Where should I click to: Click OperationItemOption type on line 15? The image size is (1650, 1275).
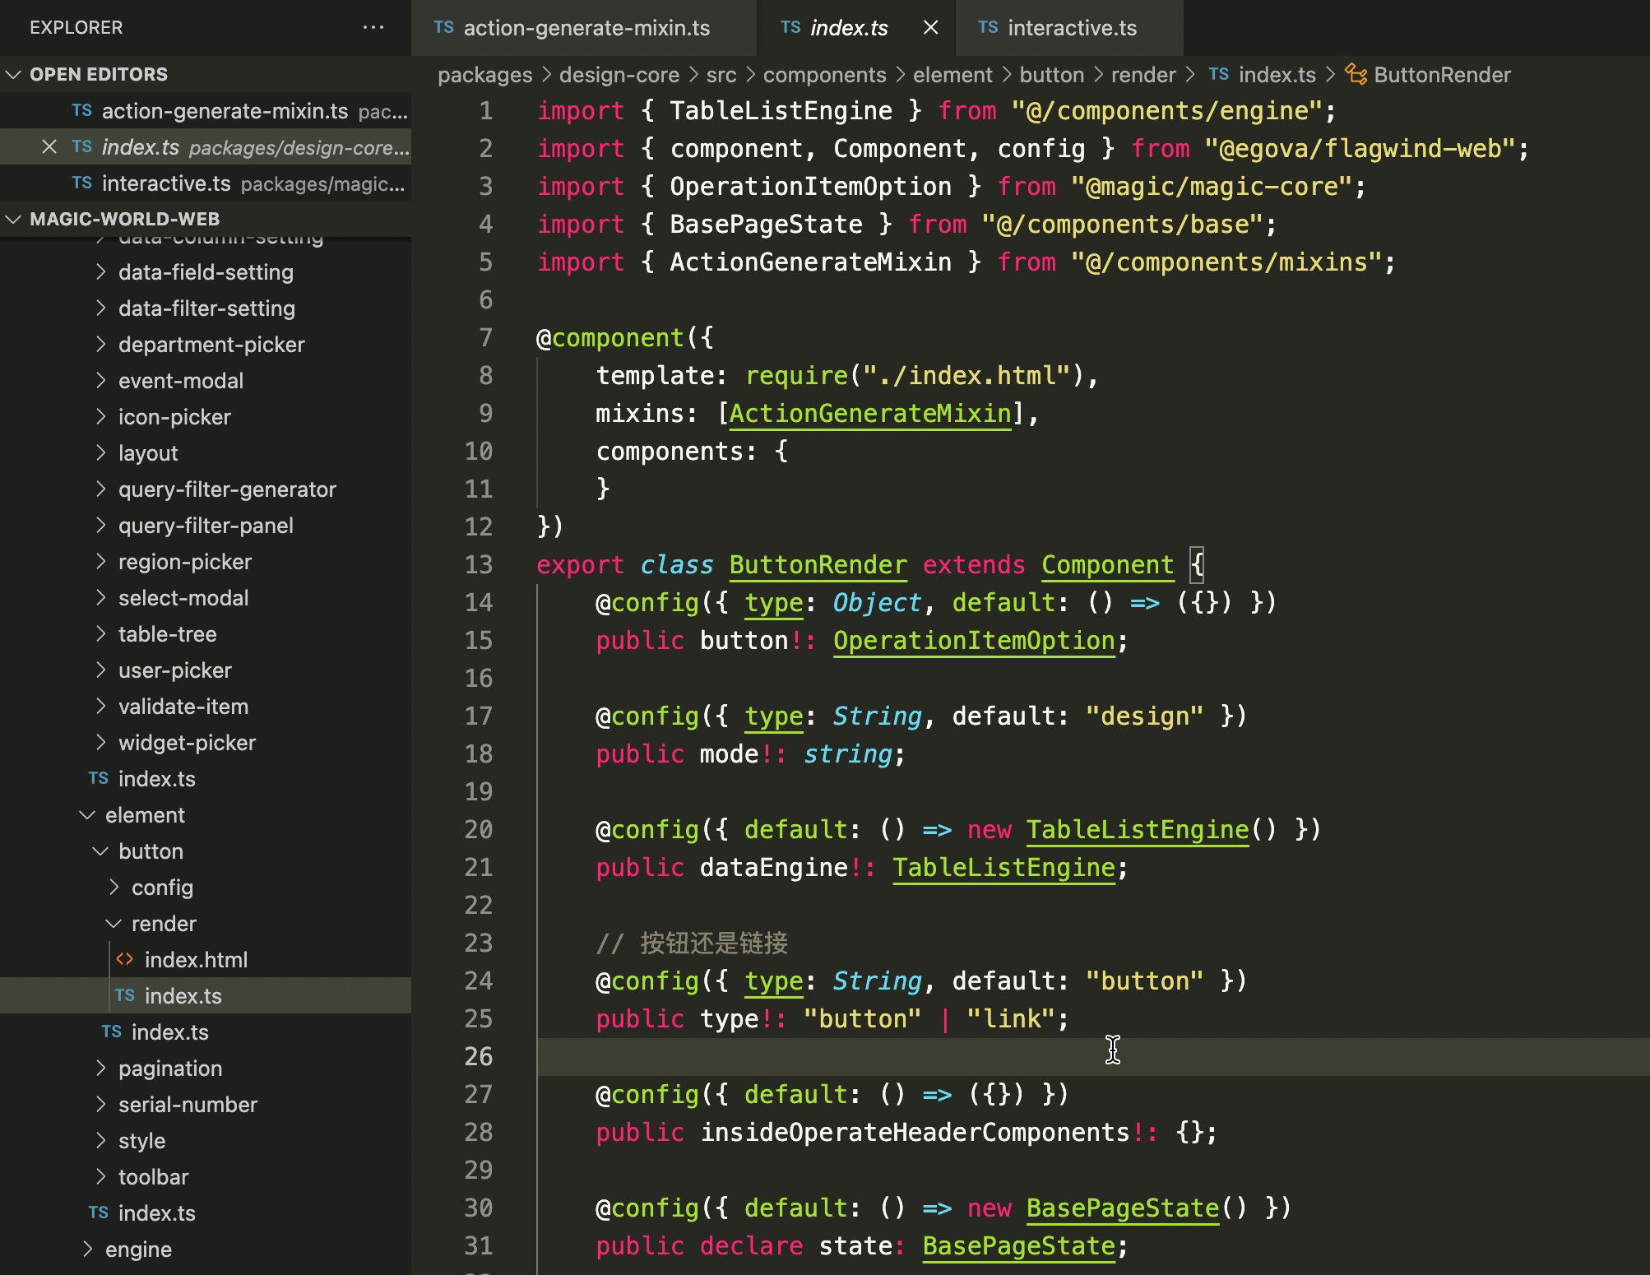point(974,640)
